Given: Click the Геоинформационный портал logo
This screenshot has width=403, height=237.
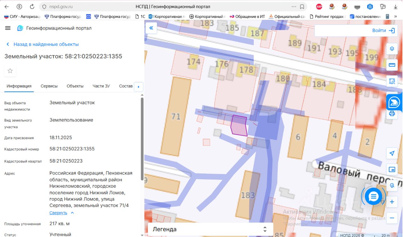Looking at the screenshot, I should click(54, 28).
